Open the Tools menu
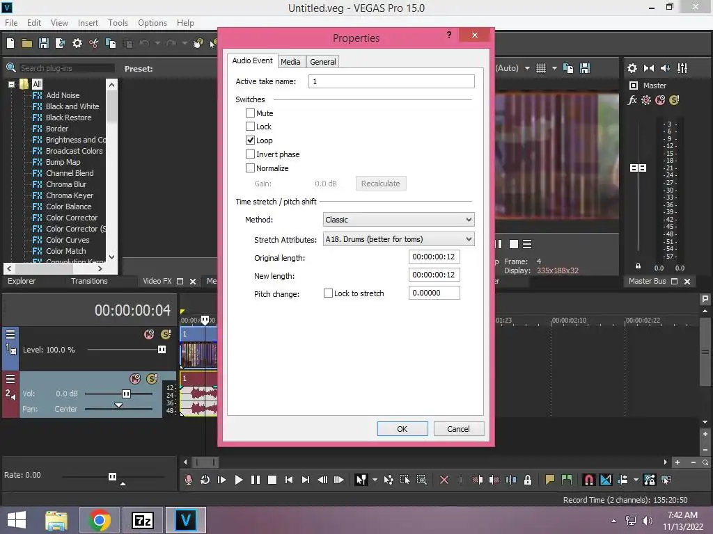 pos(118,23)
